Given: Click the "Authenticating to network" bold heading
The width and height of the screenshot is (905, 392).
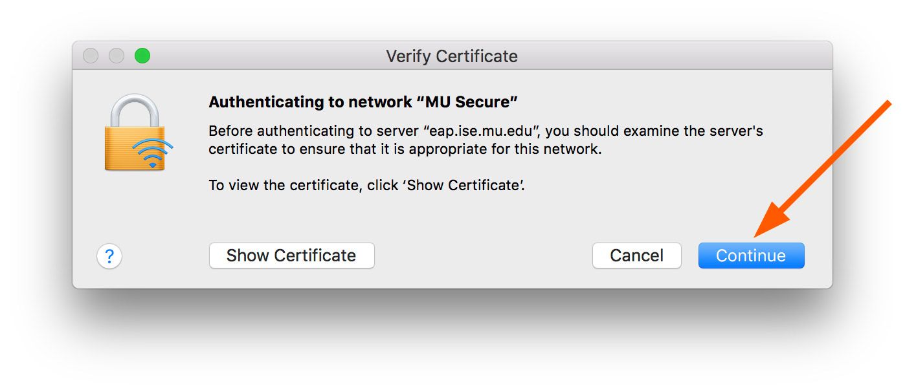Looking at the screenshot, I should [x=309, y=102].
